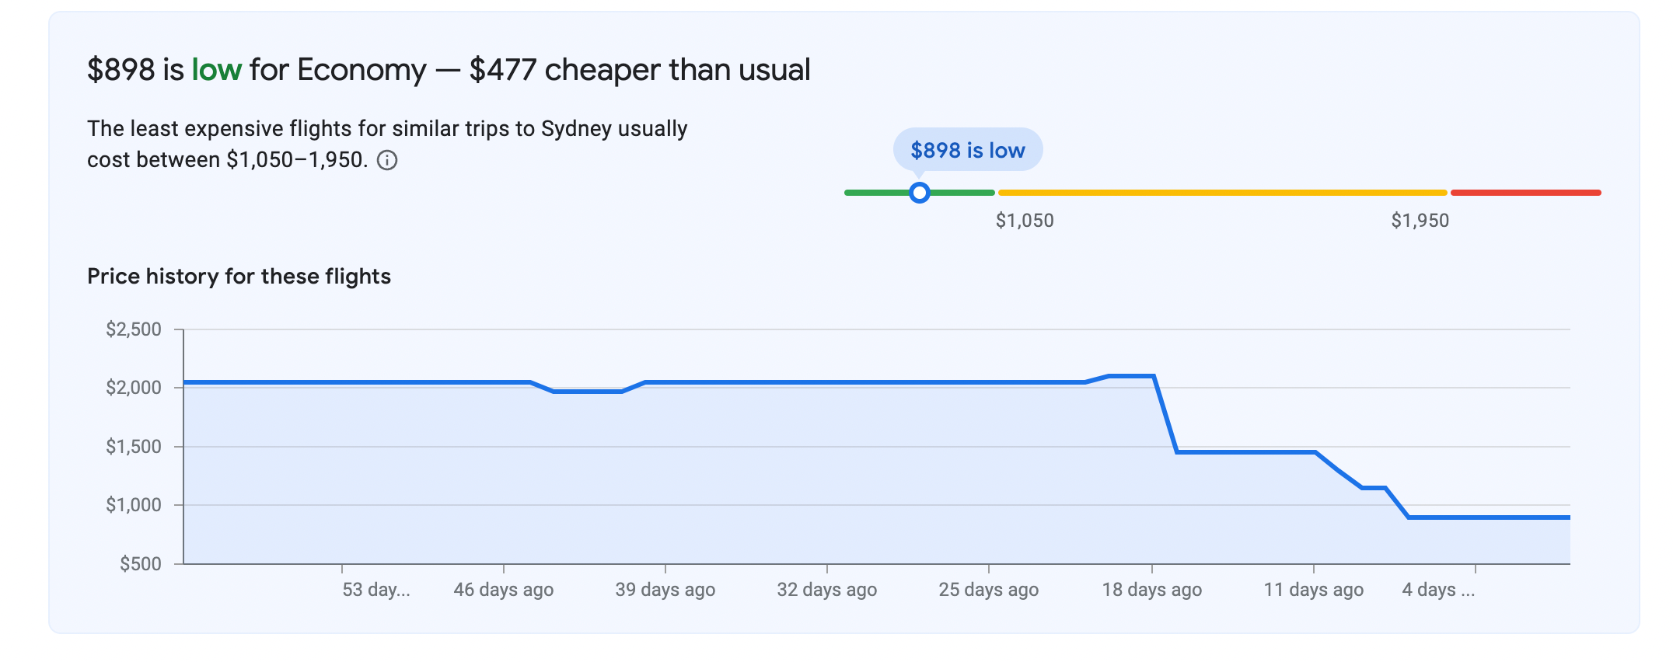The image size is (1673, 662).
Task: Click the info icon after price range text
Action: pyautogui.click(x=387, y=161)
